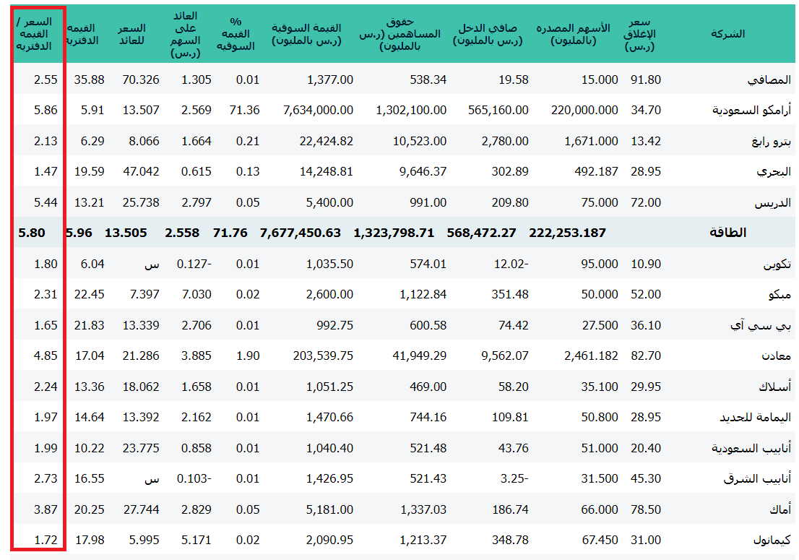Click the صافى الدخل column header
The image size is (799, 560).
point(488,34)
